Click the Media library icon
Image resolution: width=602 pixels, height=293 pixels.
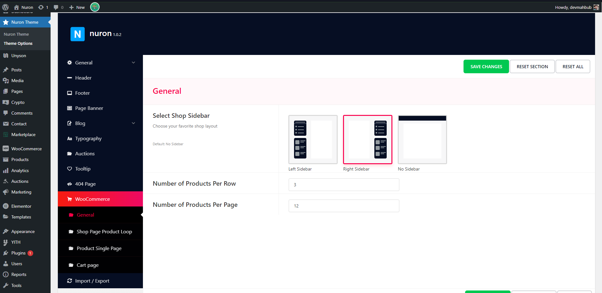pos(6,81)
